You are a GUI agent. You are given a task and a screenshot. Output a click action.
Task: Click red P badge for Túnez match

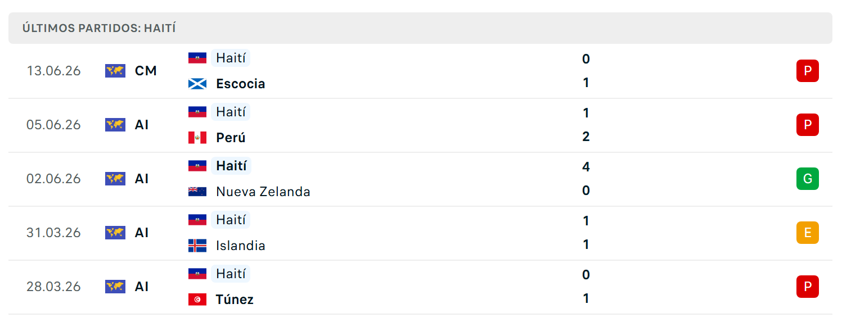808,287
